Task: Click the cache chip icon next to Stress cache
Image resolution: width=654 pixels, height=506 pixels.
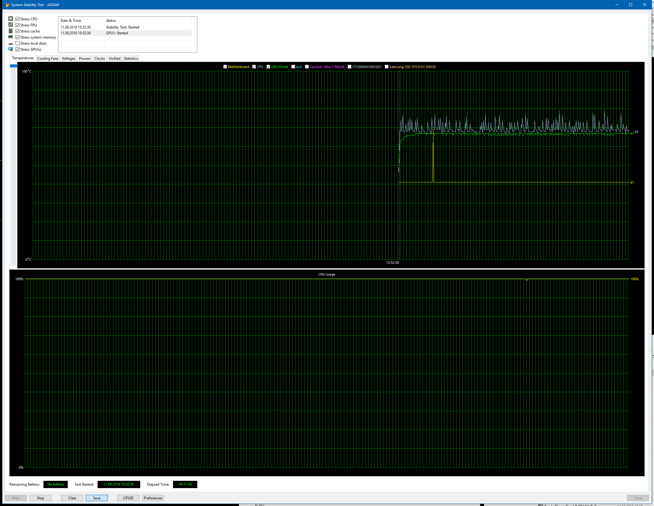Action: click(11, 31)
